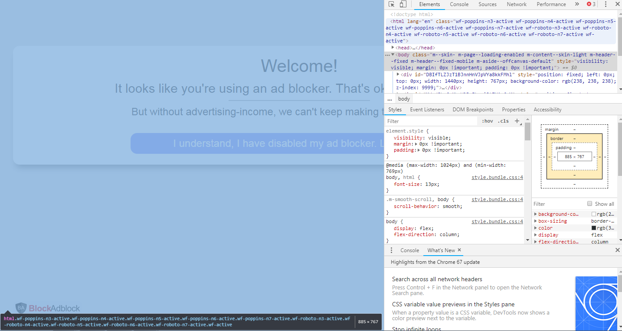Expand the head element node
622x331 pixels.
click(x=393, y=48)
